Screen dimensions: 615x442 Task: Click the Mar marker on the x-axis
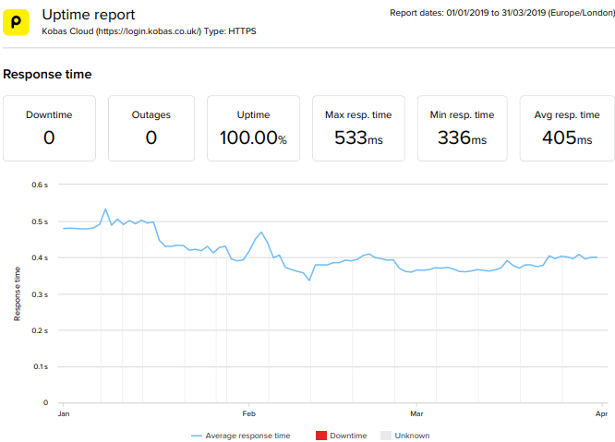click(x=416, y=414)
